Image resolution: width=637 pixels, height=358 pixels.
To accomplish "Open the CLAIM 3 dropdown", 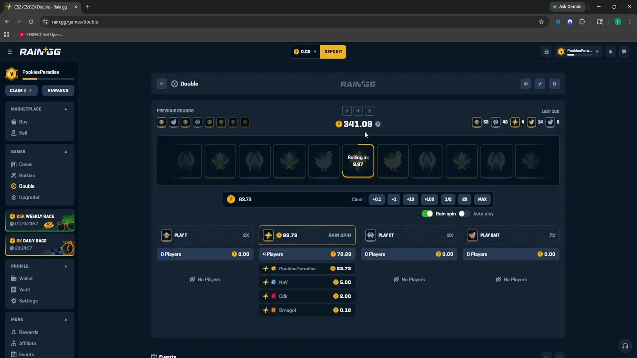I will click(x=21, y=90).
